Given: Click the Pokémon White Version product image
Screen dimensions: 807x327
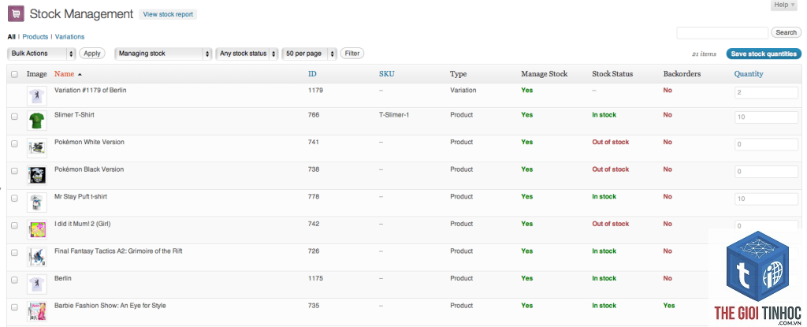Looking at the screenshot, I should pyautogui.click(x=36, y=148).
